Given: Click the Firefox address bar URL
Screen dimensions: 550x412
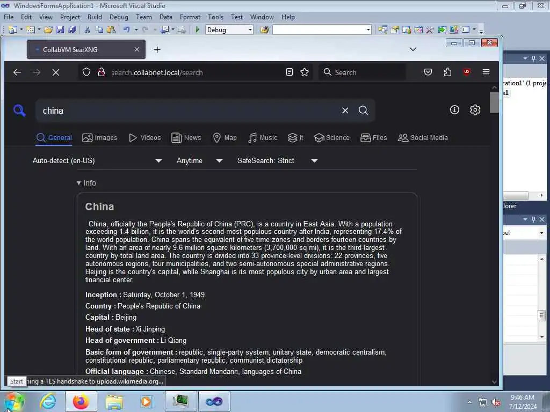Looking at the screenshot, I should [x=157, y=72].
